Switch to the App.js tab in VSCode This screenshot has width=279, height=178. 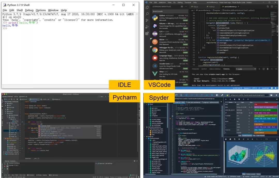click(195, 7)
